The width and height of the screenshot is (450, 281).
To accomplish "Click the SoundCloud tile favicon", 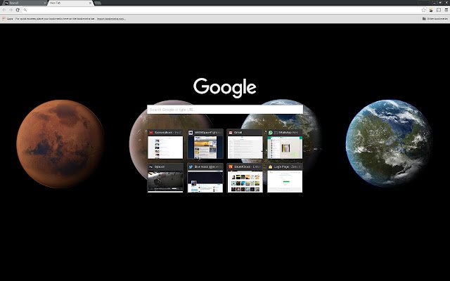I will (x=231, y=166).
